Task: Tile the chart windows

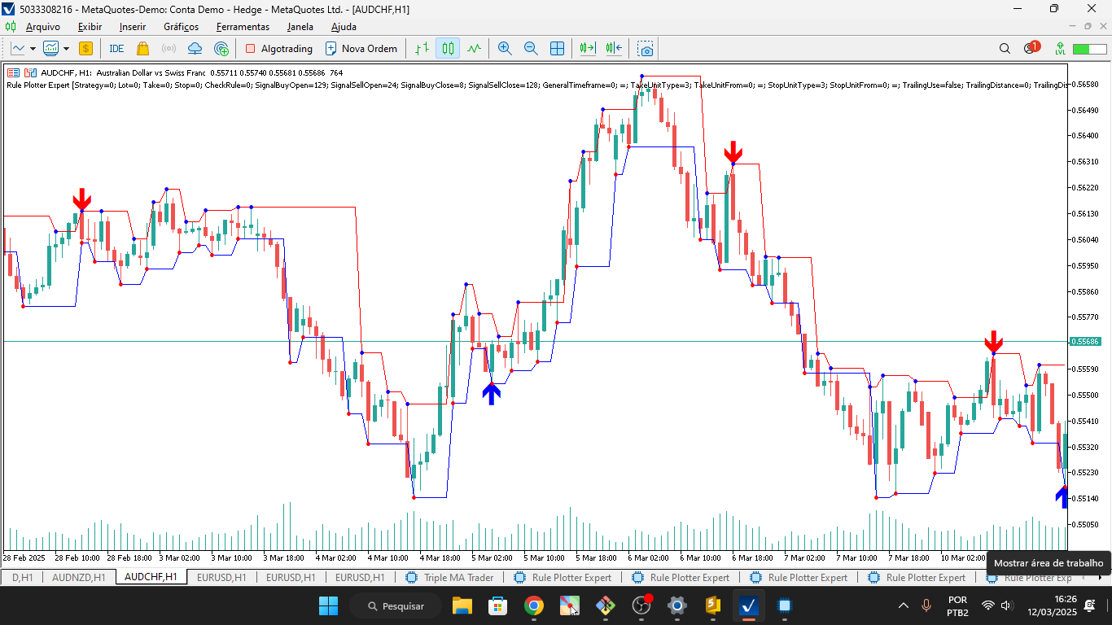Action: [557, 48]
